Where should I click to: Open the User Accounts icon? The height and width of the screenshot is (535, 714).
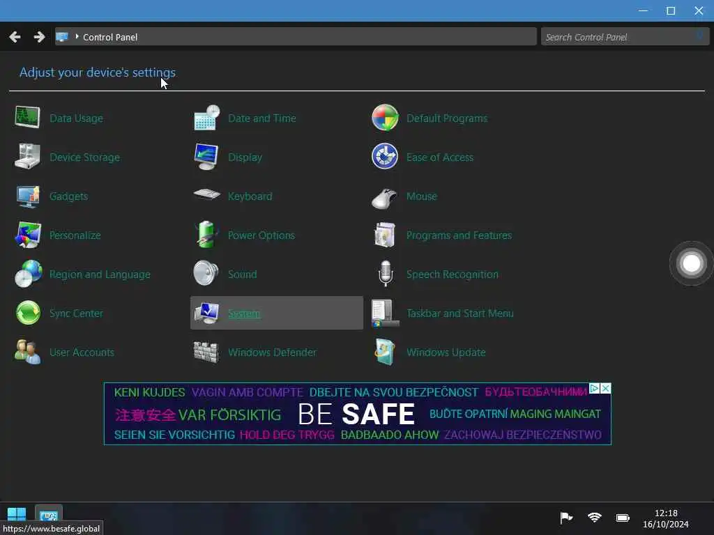pos(27,352)
